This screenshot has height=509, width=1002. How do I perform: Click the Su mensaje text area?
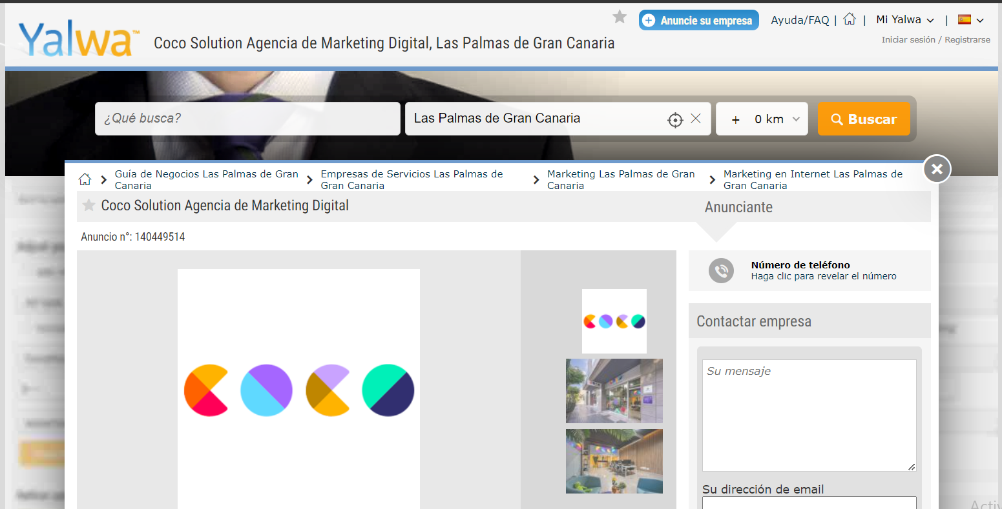click(x=809, y=415)
